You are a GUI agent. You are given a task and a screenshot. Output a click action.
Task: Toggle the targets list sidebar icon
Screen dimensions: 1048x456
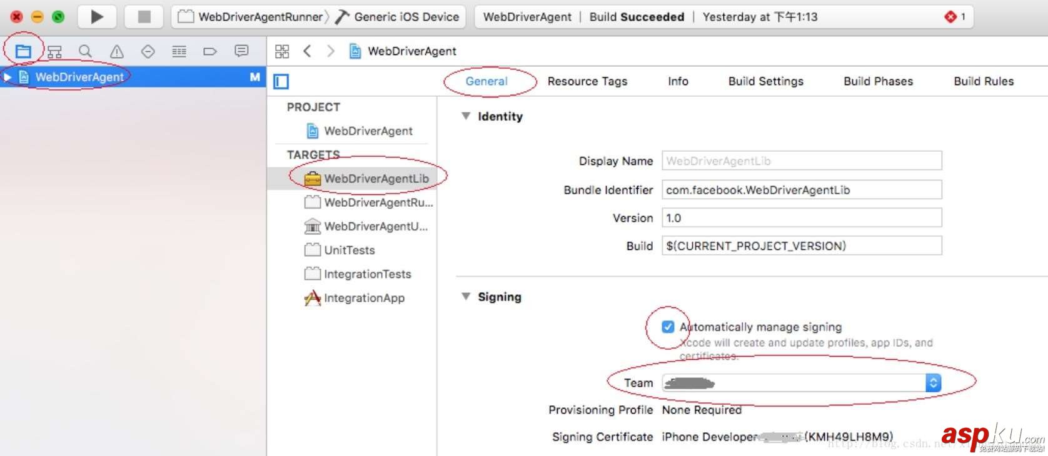[x=281, y=81]
